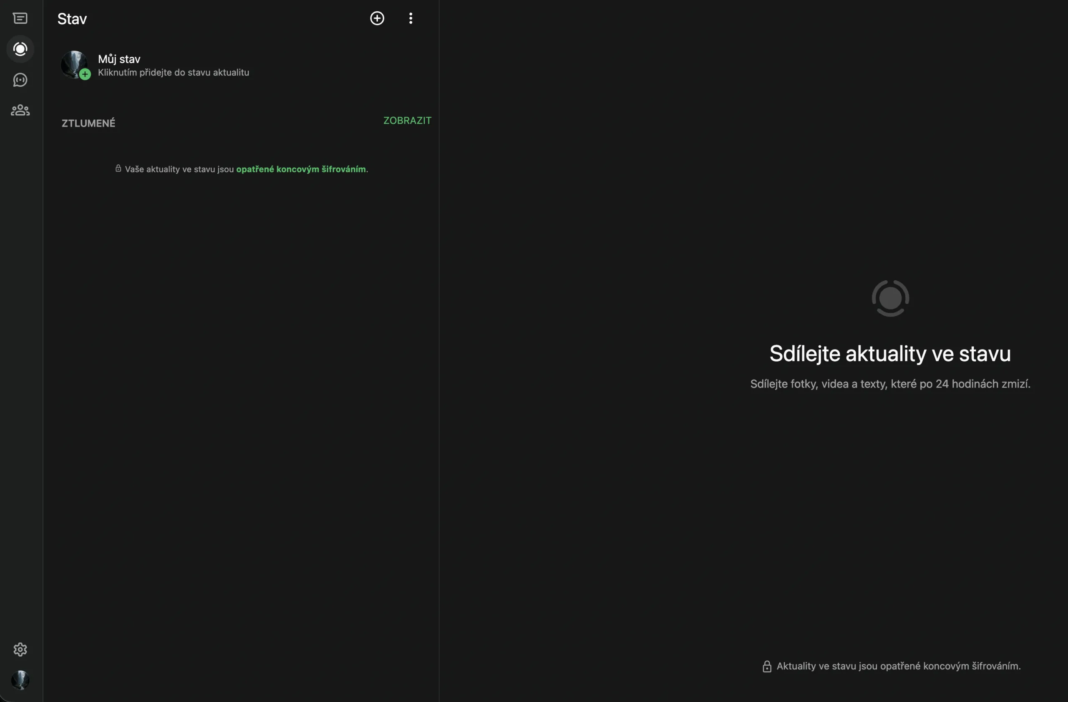
Task: Show muted statuses via ZOBRAZIT
Action: click(x=407, y=121)
